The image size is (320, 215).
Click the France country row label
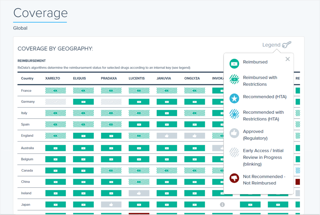(x=26, y=91)
